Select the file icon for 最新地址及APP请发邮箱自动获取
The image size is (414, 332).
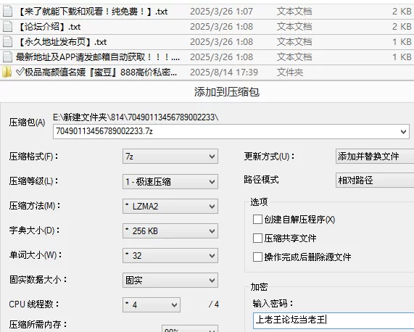point(7,57)
